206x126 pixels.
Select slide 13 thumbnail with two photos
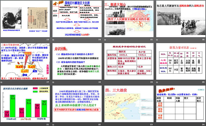click(x=25, y=19)
